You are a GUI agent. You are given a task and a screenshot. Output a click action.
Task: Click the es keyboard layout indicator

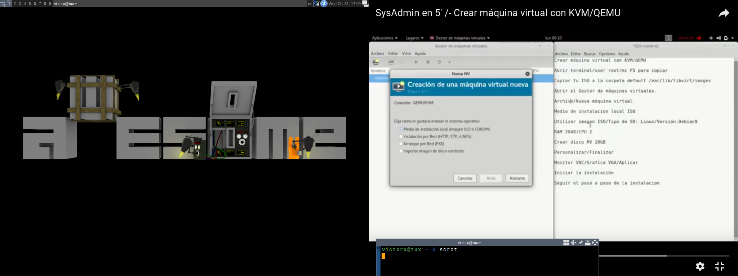coord(310,4)
